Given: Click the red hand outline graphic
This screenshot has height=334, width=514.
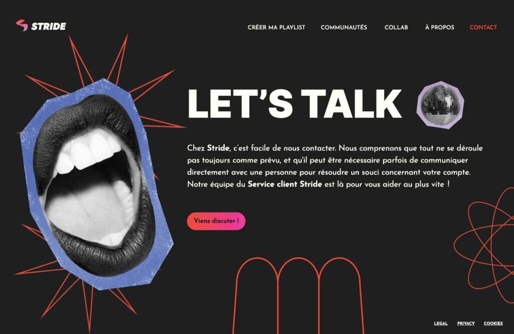Looking at the screenshot, I should [298, 295].
